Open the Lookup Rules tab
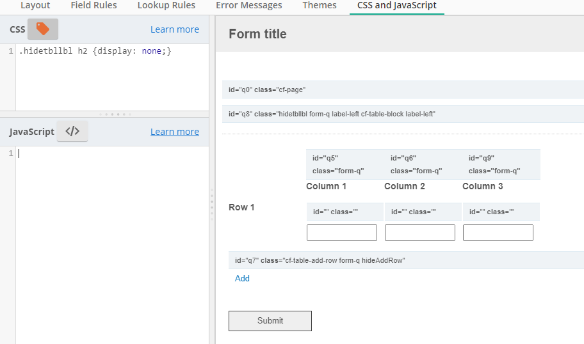Image resolution: width=584 pixels, height=344 pixels. [x=166, y=5]
